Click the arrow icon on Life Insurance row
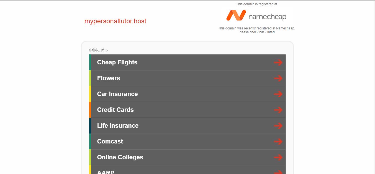 tap(278, 126)
